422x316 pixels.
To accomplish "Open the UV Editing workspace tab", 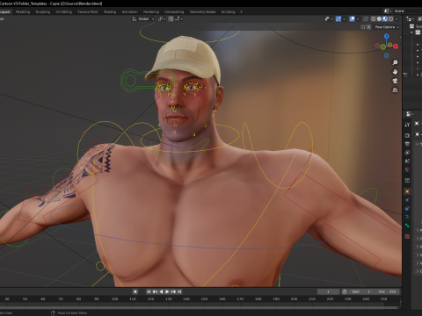I will (63, 12).
